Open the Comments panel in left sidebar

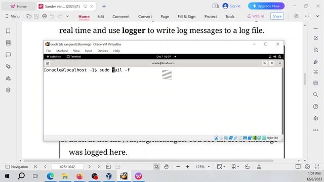click(x=8, y=55)
